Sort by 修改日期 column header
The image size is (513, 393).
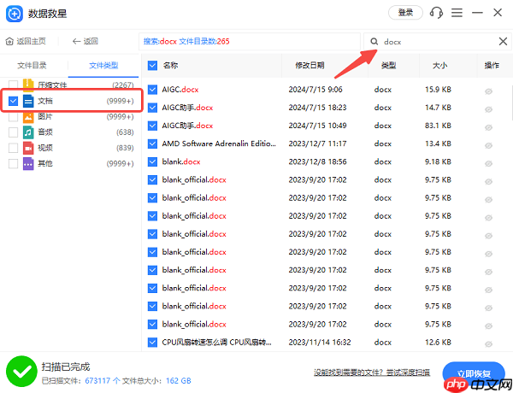pyautogui.click(x=310, y=66)
